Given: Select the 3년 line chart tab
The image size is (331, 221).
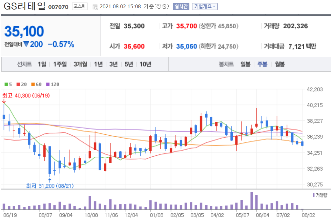Looking at the screenshot, I should (113, 64).
